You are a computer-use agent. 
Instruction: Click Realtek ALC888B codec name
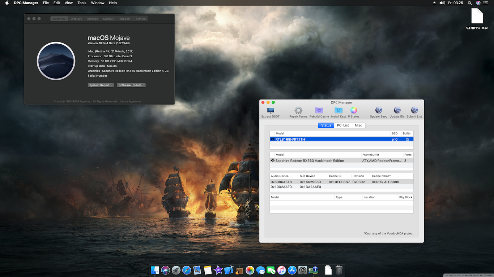[x=386, y=182]
